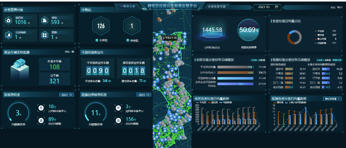The width and height of the screenshot is (346, 148).
Task: Toggle 湿垃圾 series in 全区各类垃圾日均量趋势
Action: [x=213, y=102]
